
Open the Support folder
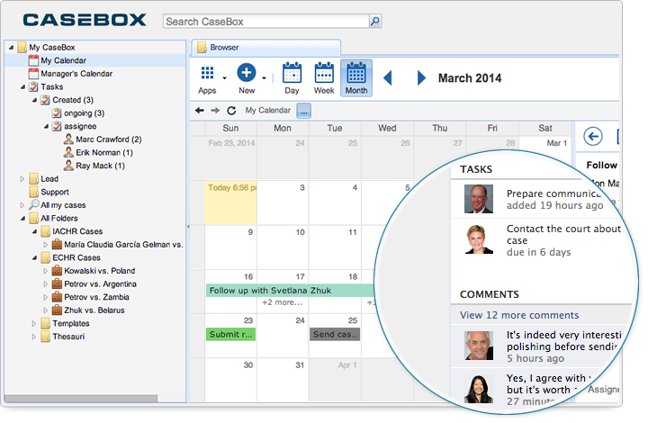(x=55, y=192)
